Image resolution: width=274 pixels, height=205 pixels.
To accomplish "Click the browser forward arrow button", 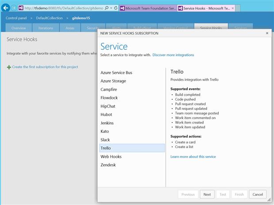I will point(14,8).
